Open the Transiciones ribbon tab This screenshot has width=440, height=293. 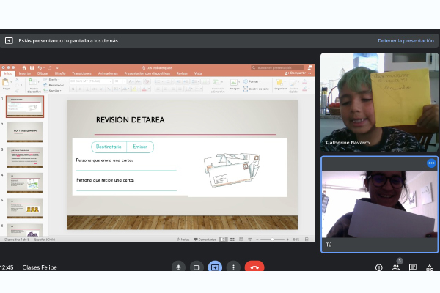pyautogui.click(x=82, y=73)
